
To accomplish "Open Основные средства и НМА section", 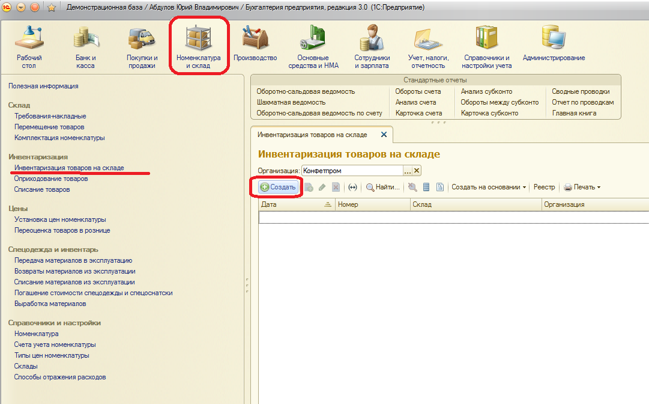I will [x=313, y=47].
